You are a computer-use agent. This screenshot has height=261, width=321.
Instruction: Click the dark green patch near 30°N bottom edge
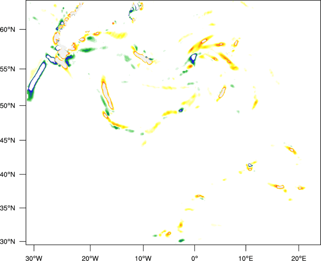182,240
